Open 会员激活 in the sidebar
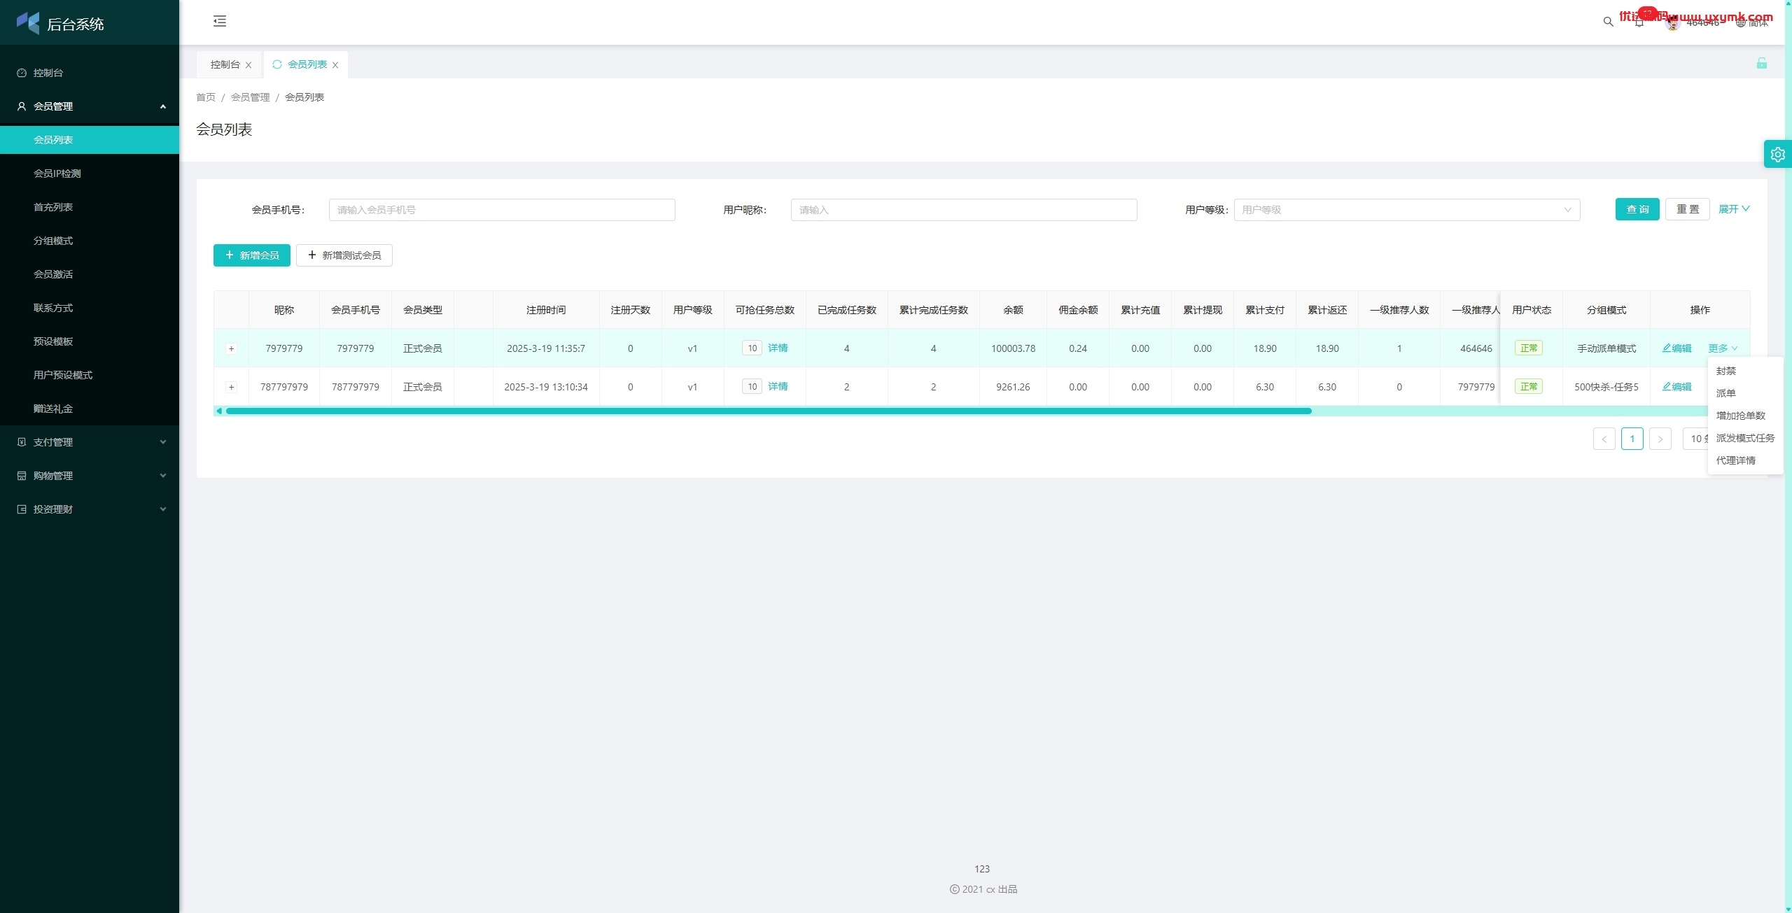This screenshot has width=1792, height=913. pos(90,274)
